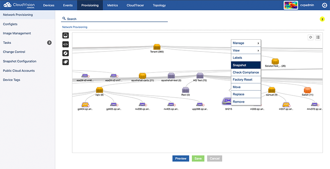
Task: Open the labels tag icon
Action: pos(65,62)
